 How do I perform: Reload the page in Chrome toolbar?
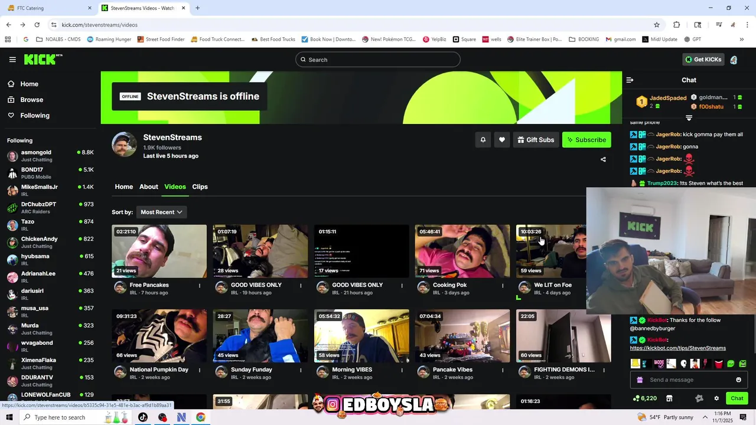click(37, 25)
